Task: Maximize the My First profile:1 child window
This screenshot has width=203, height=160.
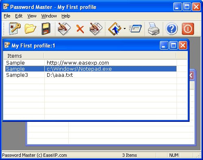Action: tap(173, 45)
